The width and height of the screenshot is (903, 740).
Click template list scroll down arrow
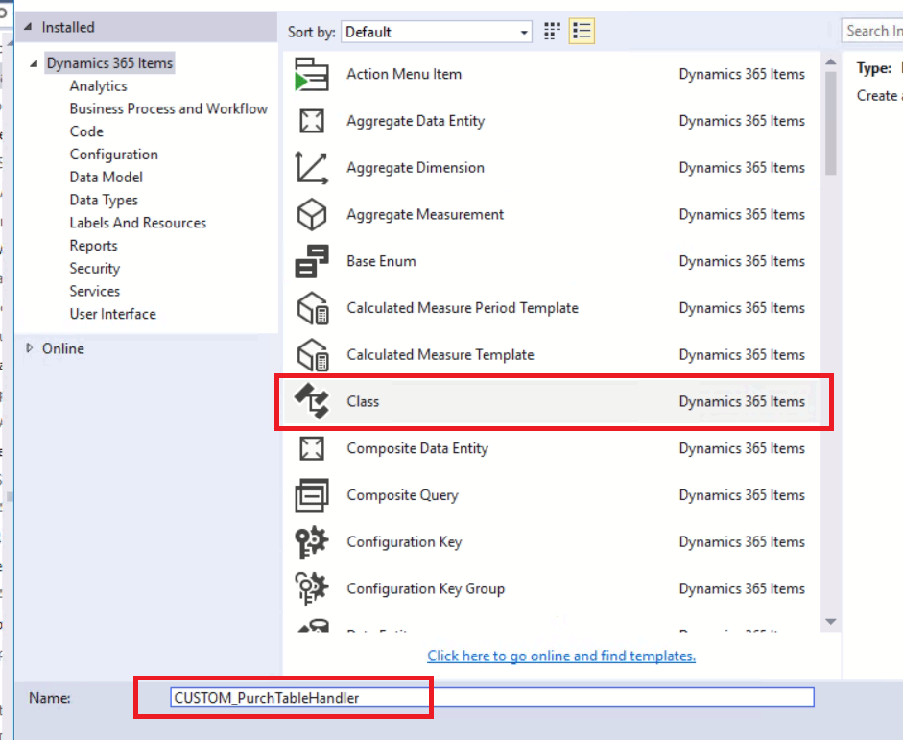tap(830, 621)
